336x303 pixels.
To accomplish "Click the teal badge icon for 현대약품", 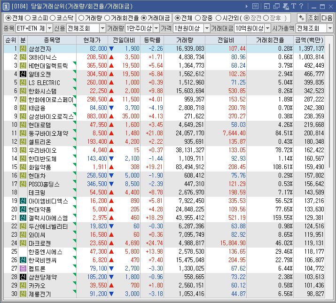I will tap(23, 210).
